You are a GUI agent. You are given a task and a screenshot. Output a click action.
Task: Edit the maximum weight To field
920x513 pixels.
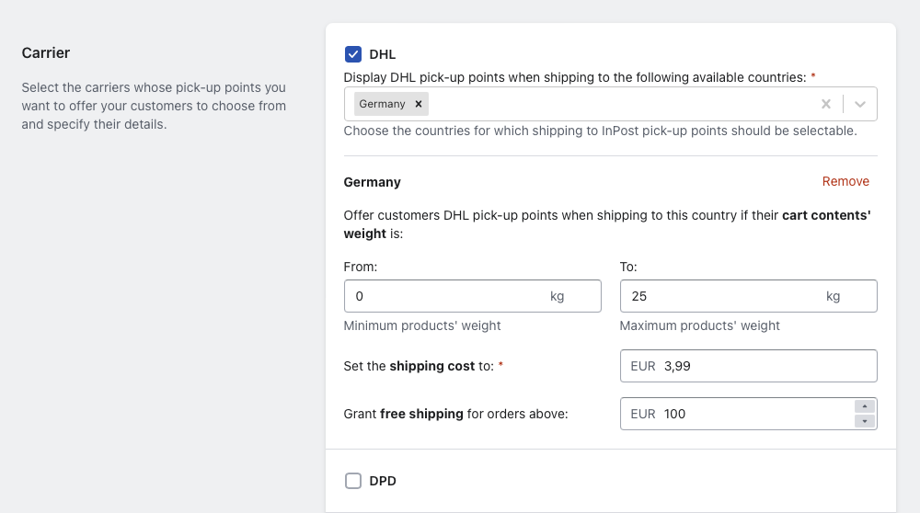coord(748,296)
